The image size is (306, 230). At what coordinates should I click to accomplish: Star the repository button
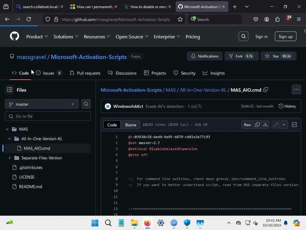click(x=279, y=56)
